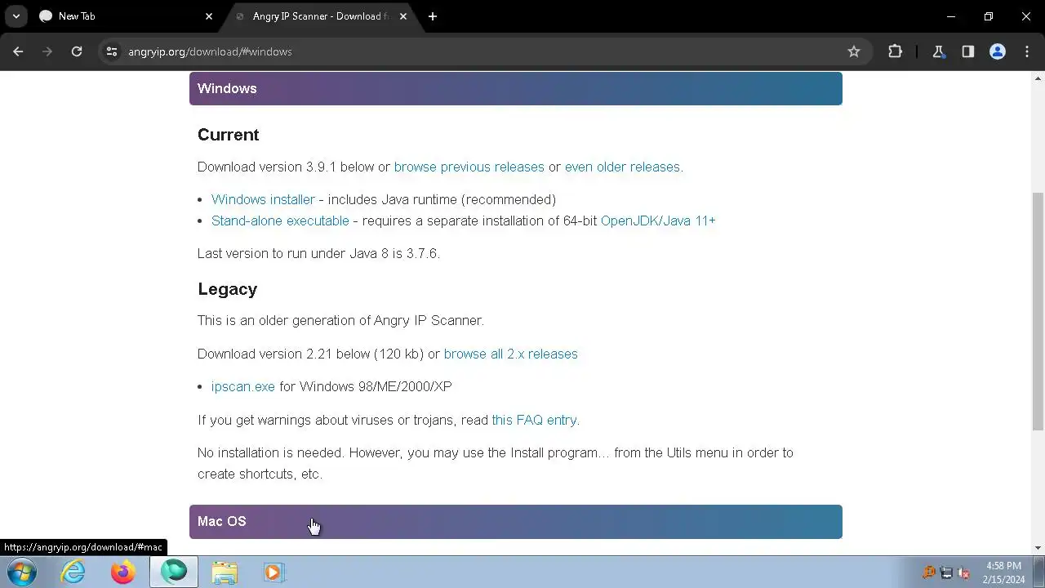Download the Stand-alone executable
Image resolution: width=1045 pixels, height=588 pixels.
coord(280,220)
